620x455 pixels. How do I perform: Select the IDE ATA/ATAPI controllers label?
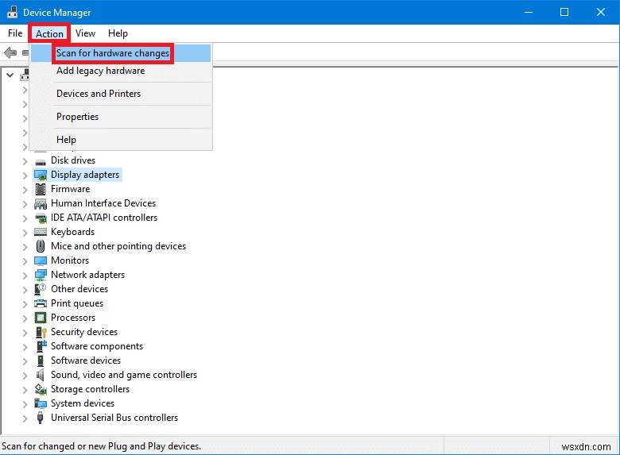click(x=104, y=218)
